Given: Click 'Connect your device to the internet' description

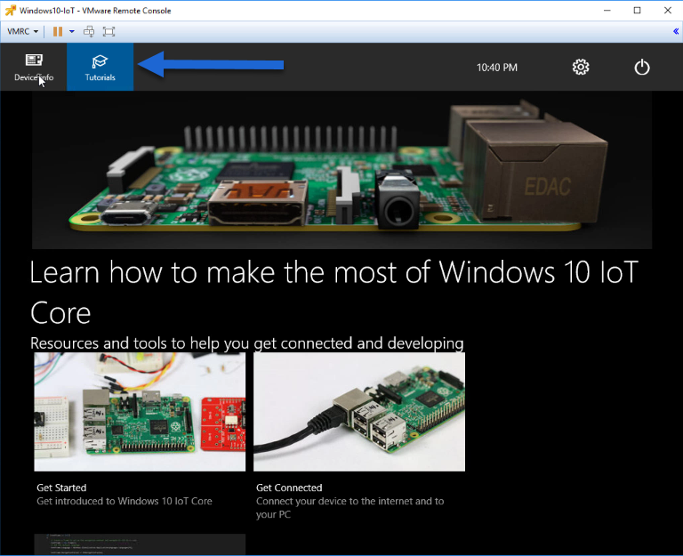Looking at the screenshot, I should [x=350, y=508].
